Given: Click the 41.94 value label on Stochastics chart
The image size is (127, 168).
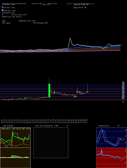Looking at the screenshot, I should pyautogui.click(x=124, y=140).
